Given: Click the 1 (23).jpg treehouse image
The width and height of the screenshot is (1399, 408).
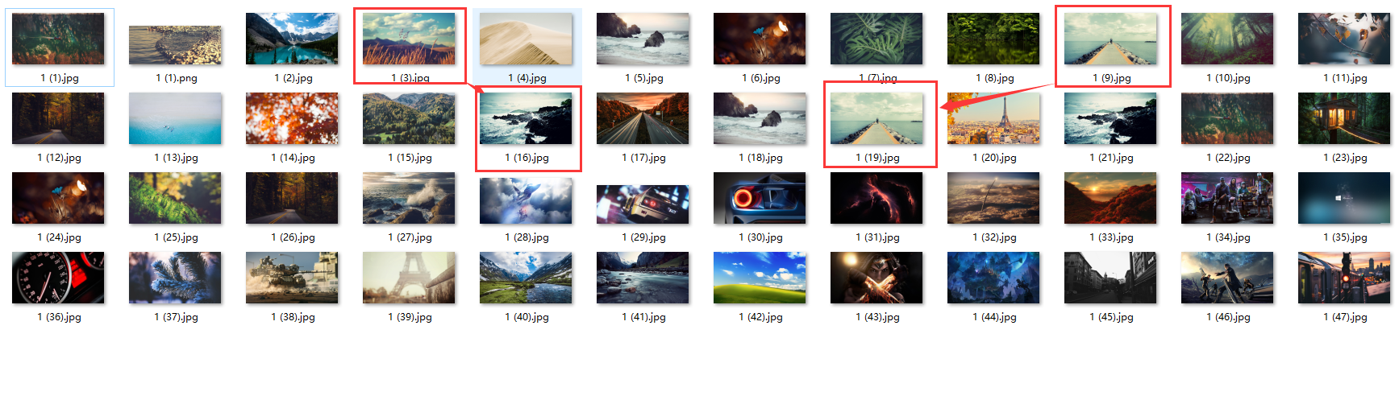Looking at the screenshot, I should [x=1344, y=118].
